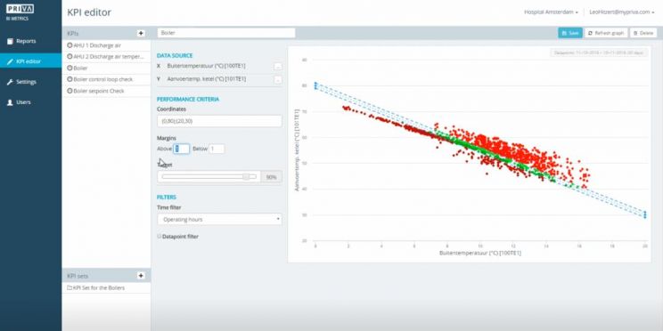Click the Reports book icon
The image size is (663, 331).
[x=10, y=41]
